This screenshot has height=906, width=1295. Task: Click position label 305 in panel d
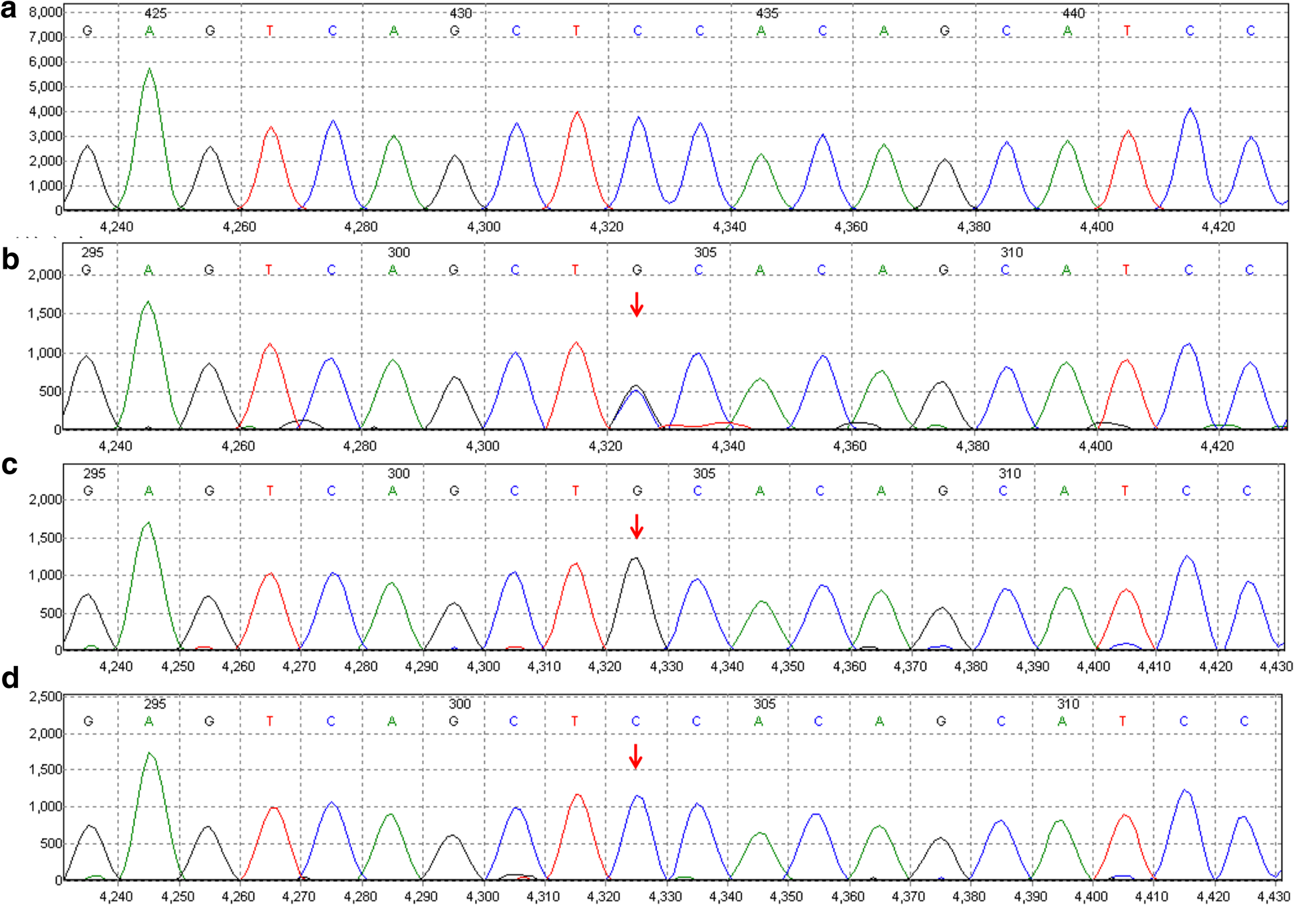(765, 704)
